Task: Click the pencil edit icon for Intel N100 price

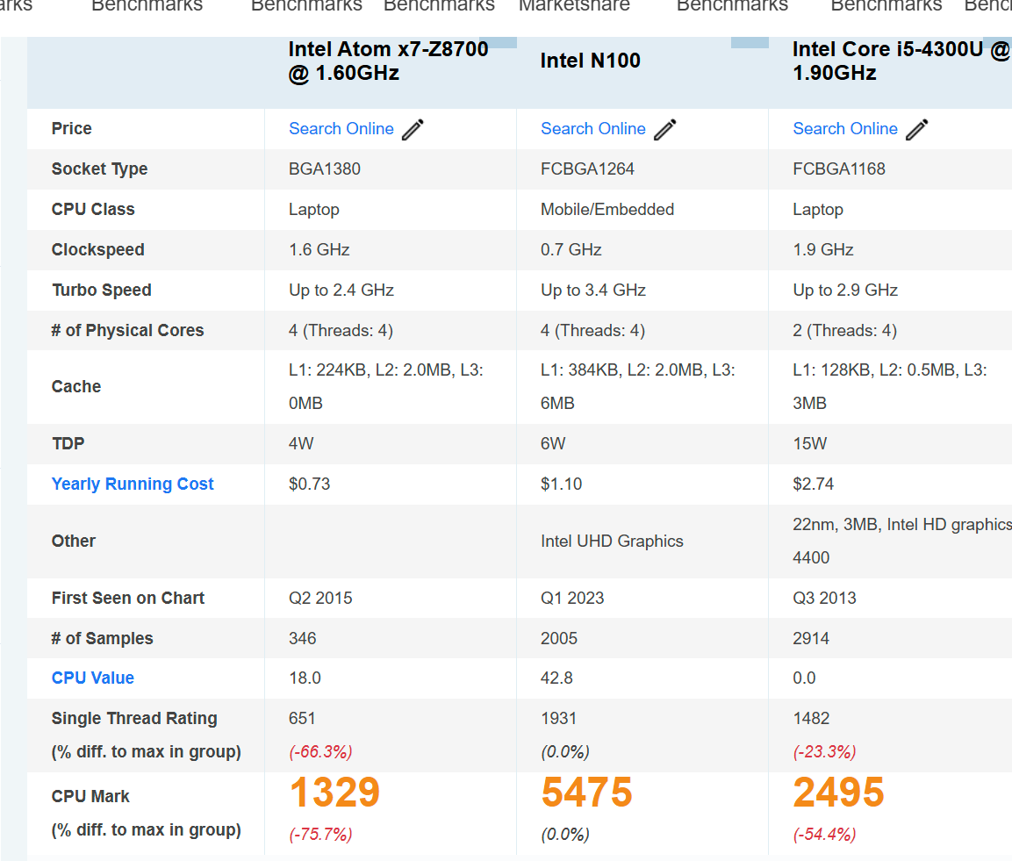Action: click(664, 129)
